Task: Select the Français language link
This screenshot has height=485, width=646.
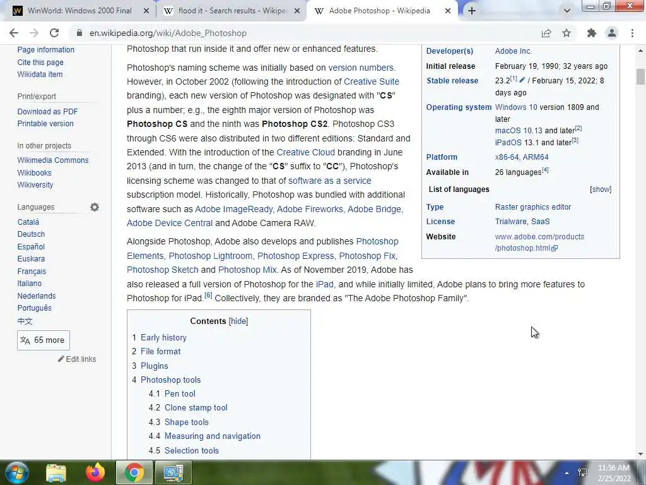Action: [x=32, y=272]
